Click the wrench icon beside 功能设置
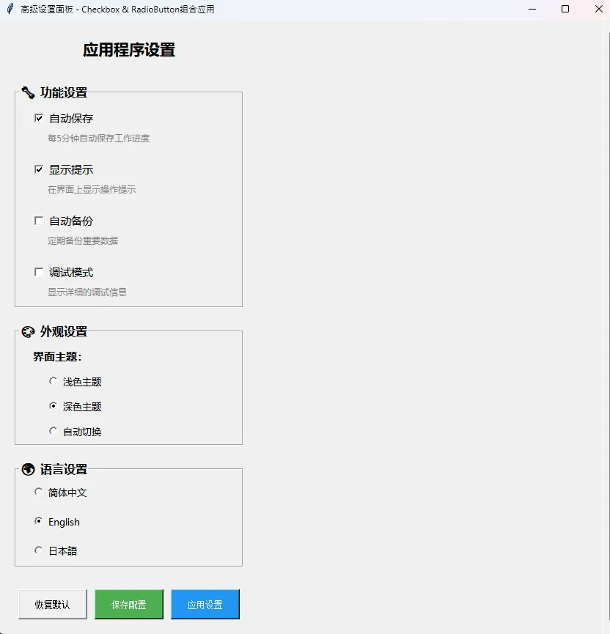 pos(28,92)
